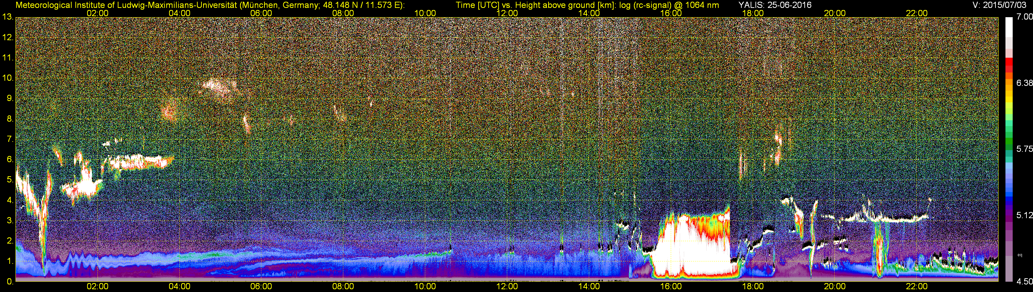Click the 13 km label on the height axis
Image resolution: width=1033 pixels, height=292 pixels.
tap(7, 17)
